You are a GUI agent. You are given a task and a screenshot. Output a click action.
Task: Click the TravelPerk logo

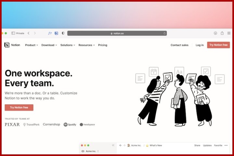point(31,124)
